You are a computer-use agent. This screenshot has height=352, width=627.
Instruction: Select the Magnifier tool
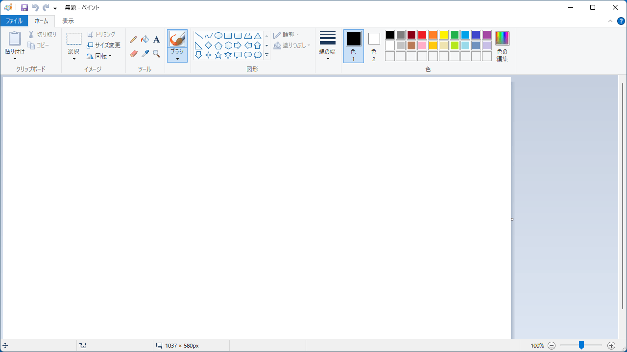(x=156, y=54)
